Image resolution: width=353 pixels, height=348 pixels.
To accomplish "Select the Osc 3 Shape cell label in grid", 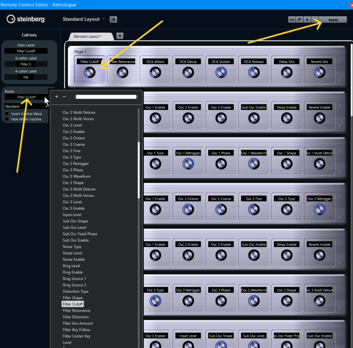I will coord(287,290).
